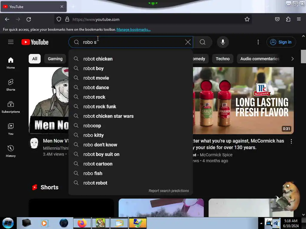Select the 'robo fish' suggestion
Screen dimensions: 306x229
[131, 173]
